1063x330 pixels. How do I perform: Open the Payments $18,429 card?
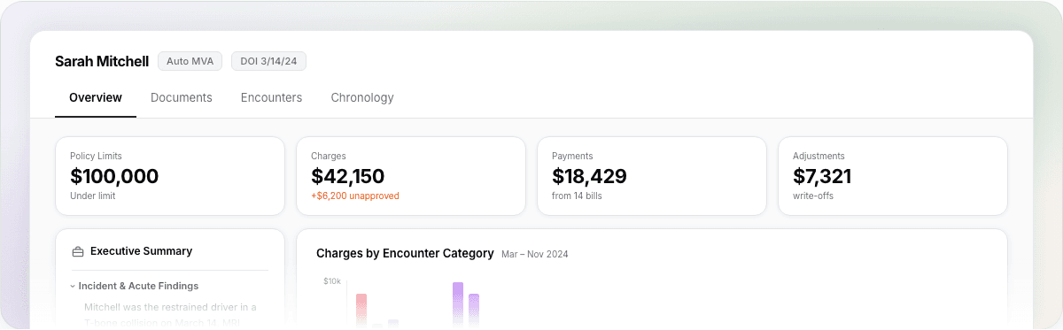(x=652, y=176)
